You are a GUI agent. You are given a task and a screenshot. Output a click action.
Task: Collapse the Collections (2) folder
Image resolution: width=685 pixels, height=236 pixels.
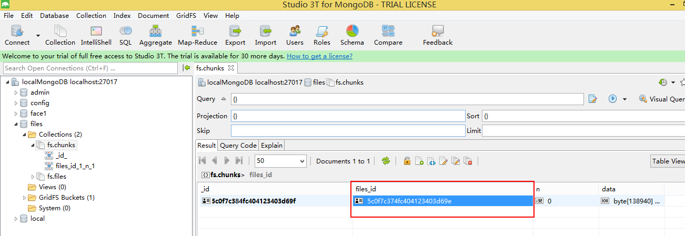click(24, 135)
